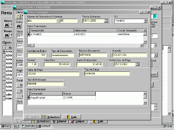
Task: Click scroll-up arrow of Datos Contenedor grid
Action: (x=145, y=93)
